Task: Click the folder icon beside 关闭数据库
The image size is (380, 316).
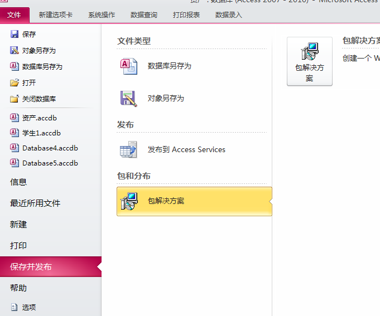Action: (15, 99)
